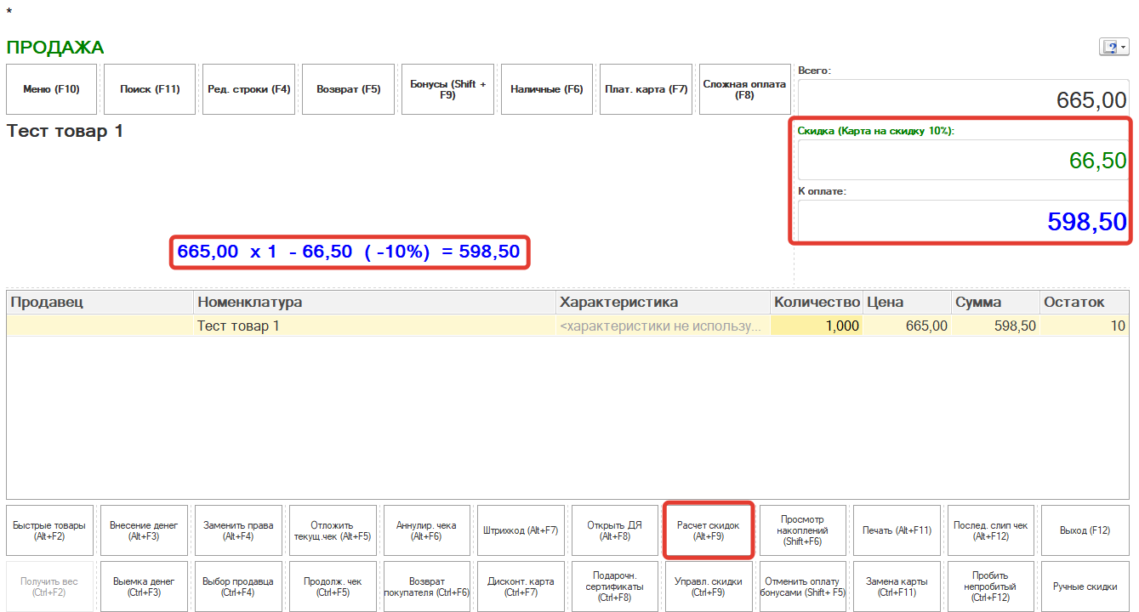Image resolution: width=1139 pixels, height=612 pixels.
Task: Start a return with Возврат (F5)
Action: click(x=348, y=89)
